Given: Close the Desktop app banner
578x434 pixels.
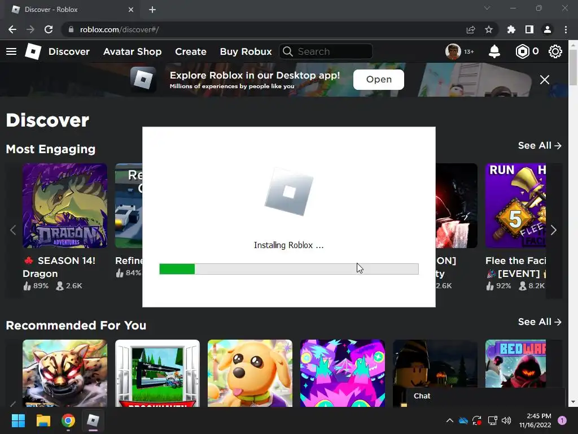Looking at the screenshot, I should pyautogui.click(x=545, y=79).
